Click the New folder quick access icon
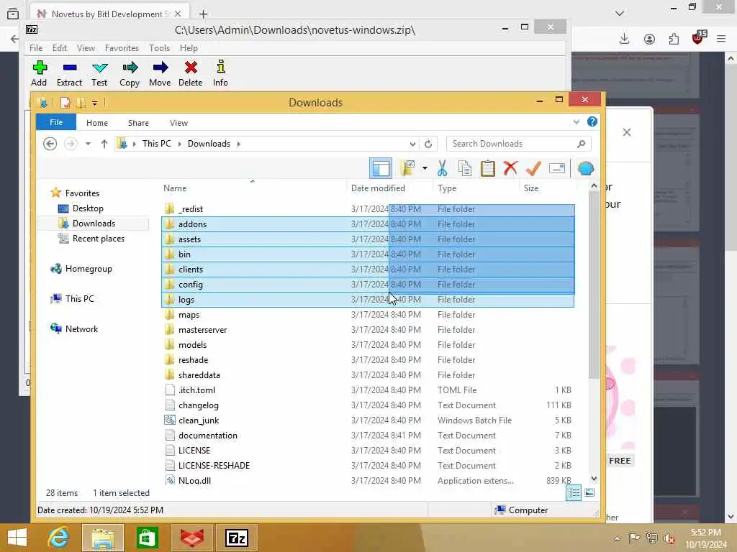The image size is (737, 552). pos(81,103)
